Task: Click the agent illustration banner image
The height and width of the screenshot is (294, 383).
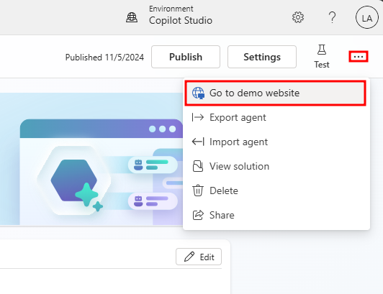Action: coord(91,159)
